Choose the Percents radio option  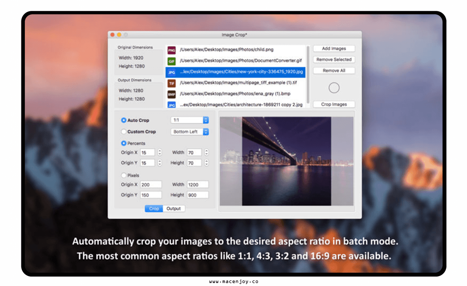(x=124, y=143)
